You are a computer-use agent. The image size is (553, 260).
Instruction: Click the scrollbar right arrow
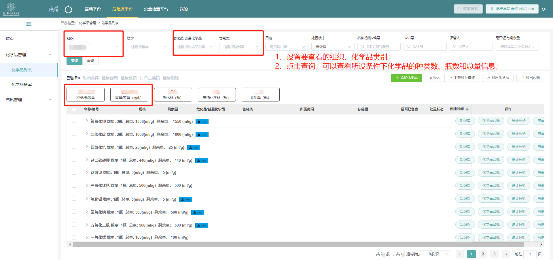point(541,244)
